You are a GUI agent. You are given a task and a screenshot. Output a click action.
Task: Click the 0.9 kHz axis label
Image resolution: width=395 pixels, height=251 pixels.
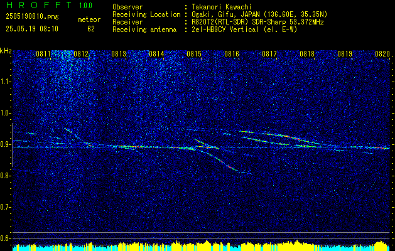[x=6, y=144]
